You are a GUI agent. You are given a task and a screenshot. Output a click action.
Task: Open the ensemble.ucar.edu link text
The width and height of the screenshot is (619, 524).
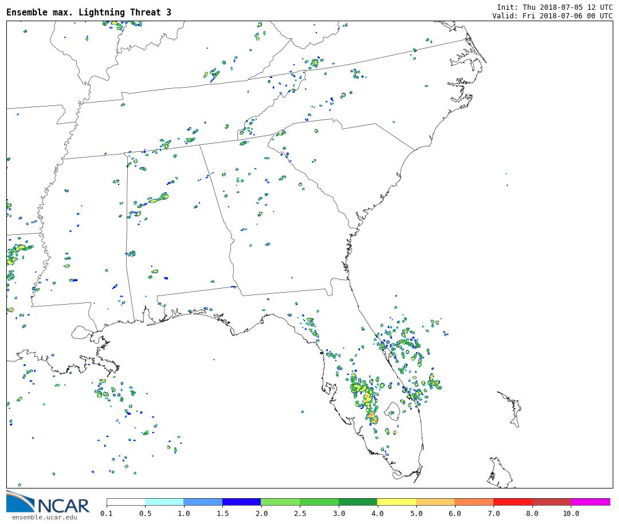click(x=45, y=517)
